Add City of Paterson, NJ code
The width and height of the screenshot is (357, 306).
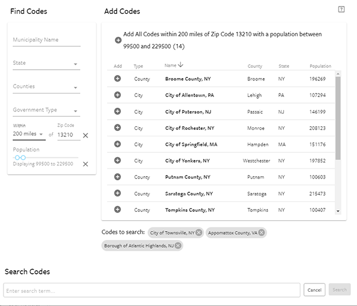(x=117, y=111)
